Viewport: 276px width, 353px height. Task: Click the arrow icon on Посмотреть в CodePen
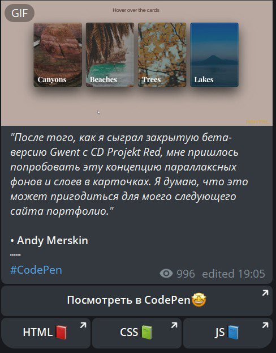265,293
